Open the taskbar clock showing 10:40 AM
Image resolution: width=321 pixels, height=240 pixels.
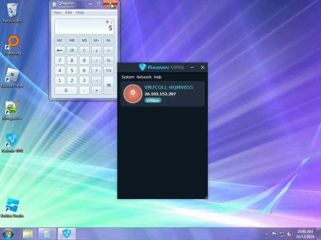[x=305, y=234]
